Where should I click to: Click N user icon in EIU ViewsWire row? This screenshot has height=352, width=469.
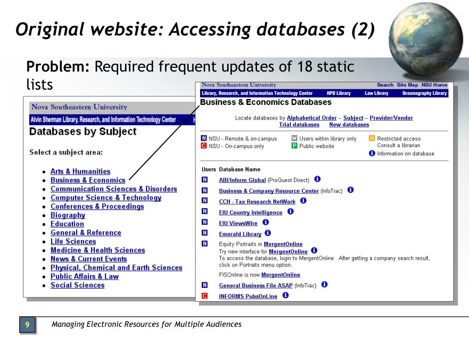point(205,222)
